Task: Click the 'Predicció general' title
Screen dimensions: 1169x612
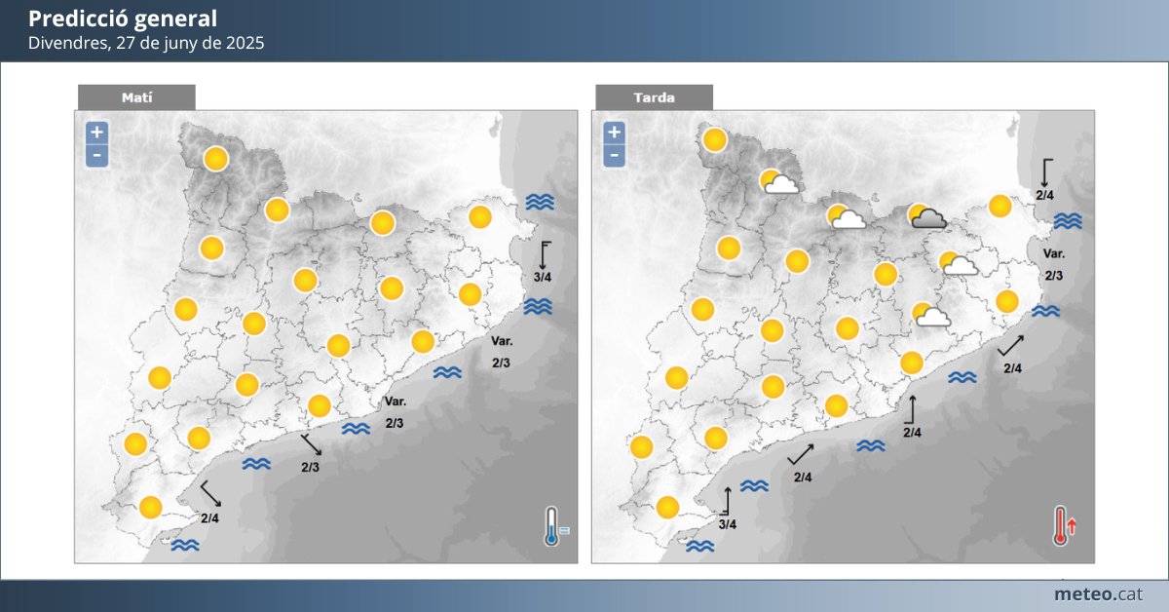Action: click(123, 19)
